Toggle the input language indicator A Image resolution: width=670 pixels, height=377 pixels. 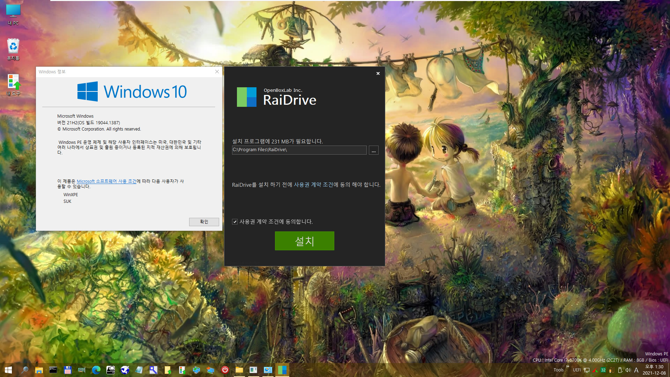pyautogui.click(x=636, y=370)
